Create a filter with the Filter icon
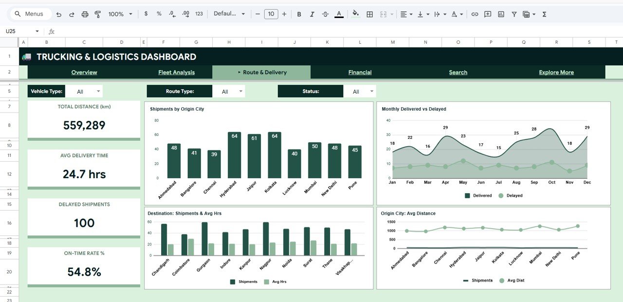Image resolution: width=623 pixels, height=302 pixels. (514, 14)
